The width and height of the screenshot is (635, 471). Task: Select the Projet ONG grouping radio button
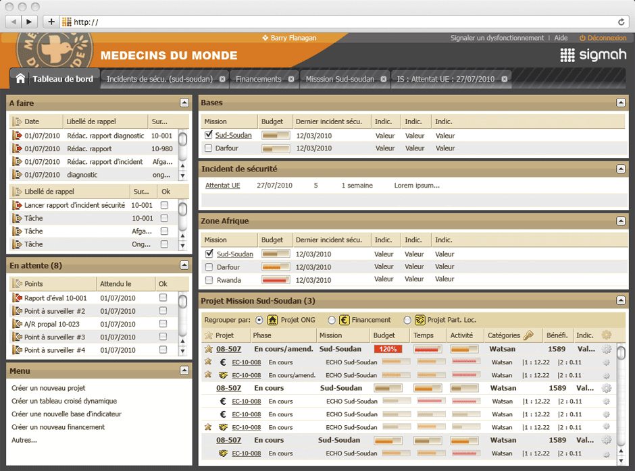[x=259, y=320]
